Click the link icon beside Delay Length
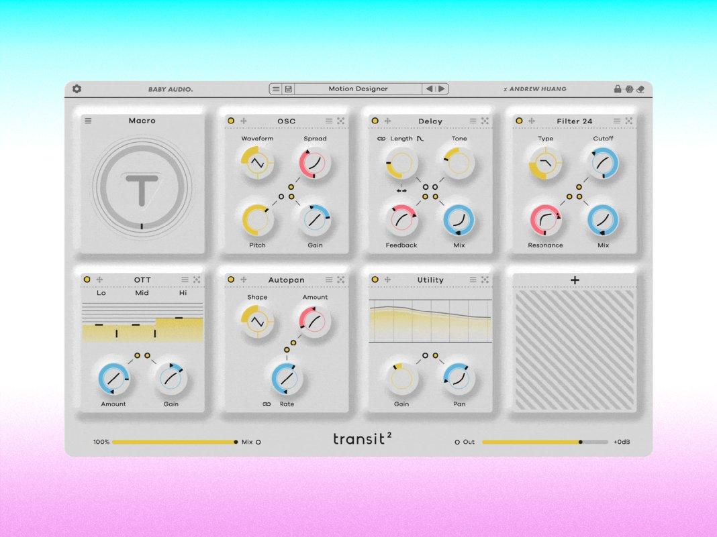 [381, 139]
